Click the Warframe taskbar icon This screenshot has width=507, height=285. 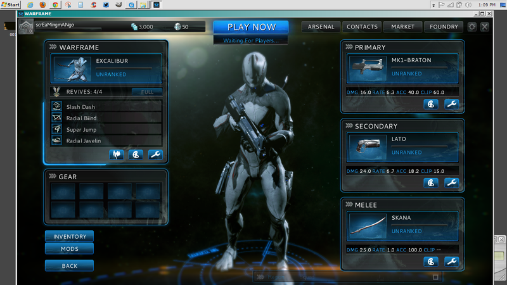point(156,5)
